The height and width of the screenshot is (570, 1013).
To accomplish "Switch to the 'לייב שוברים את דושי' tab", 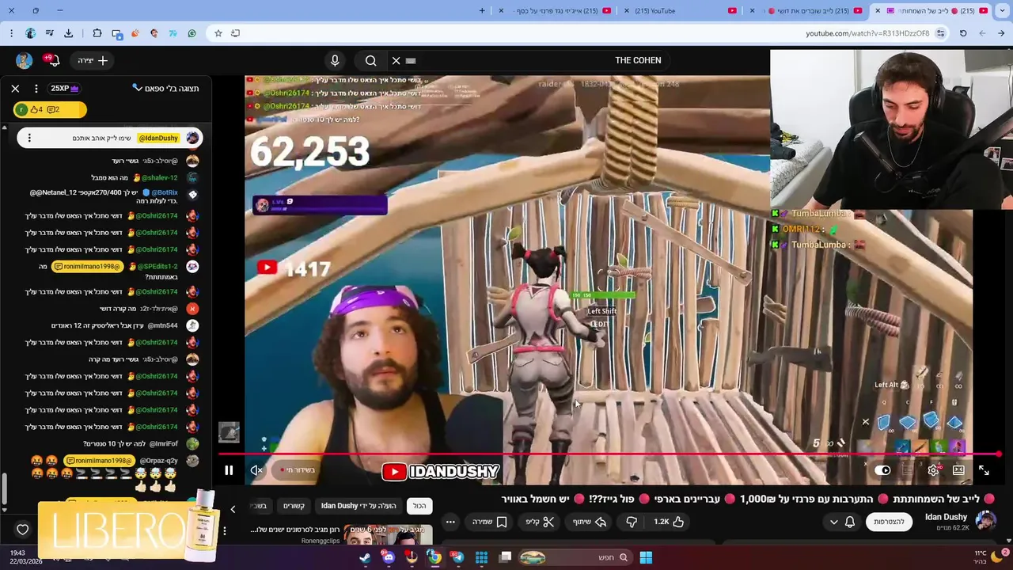I will 807,10.
